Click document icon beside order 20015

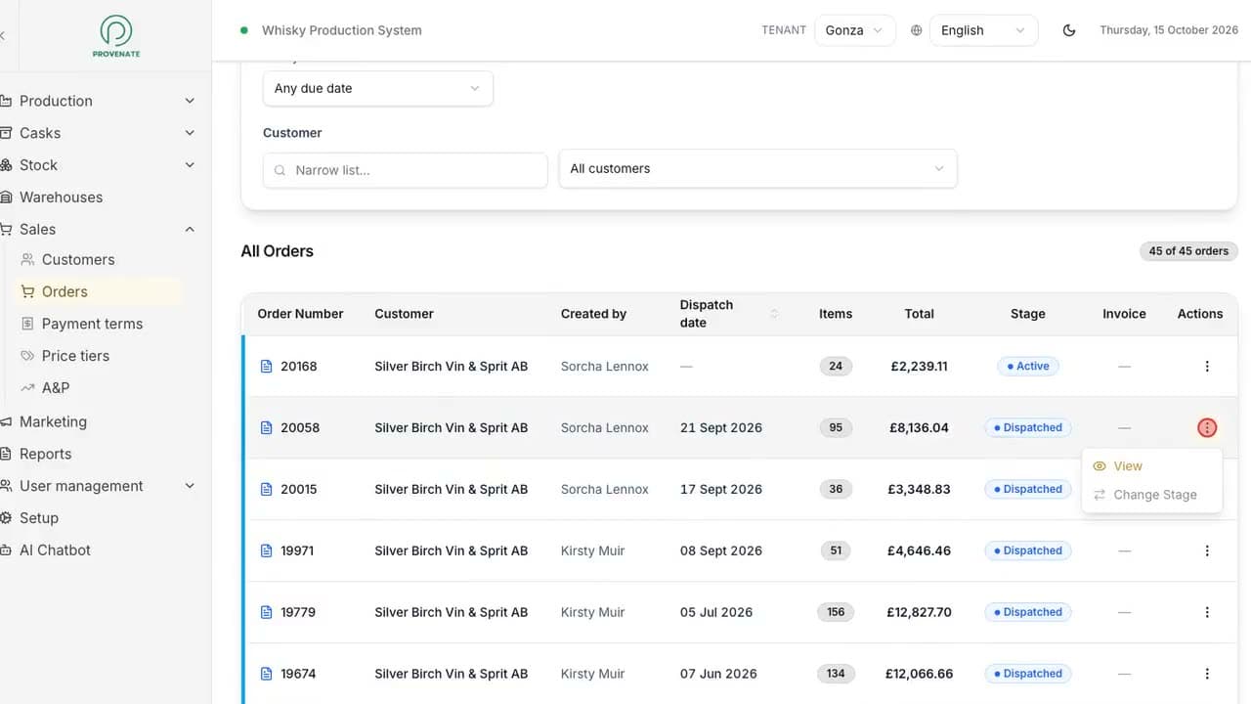[x=266, y=490]
